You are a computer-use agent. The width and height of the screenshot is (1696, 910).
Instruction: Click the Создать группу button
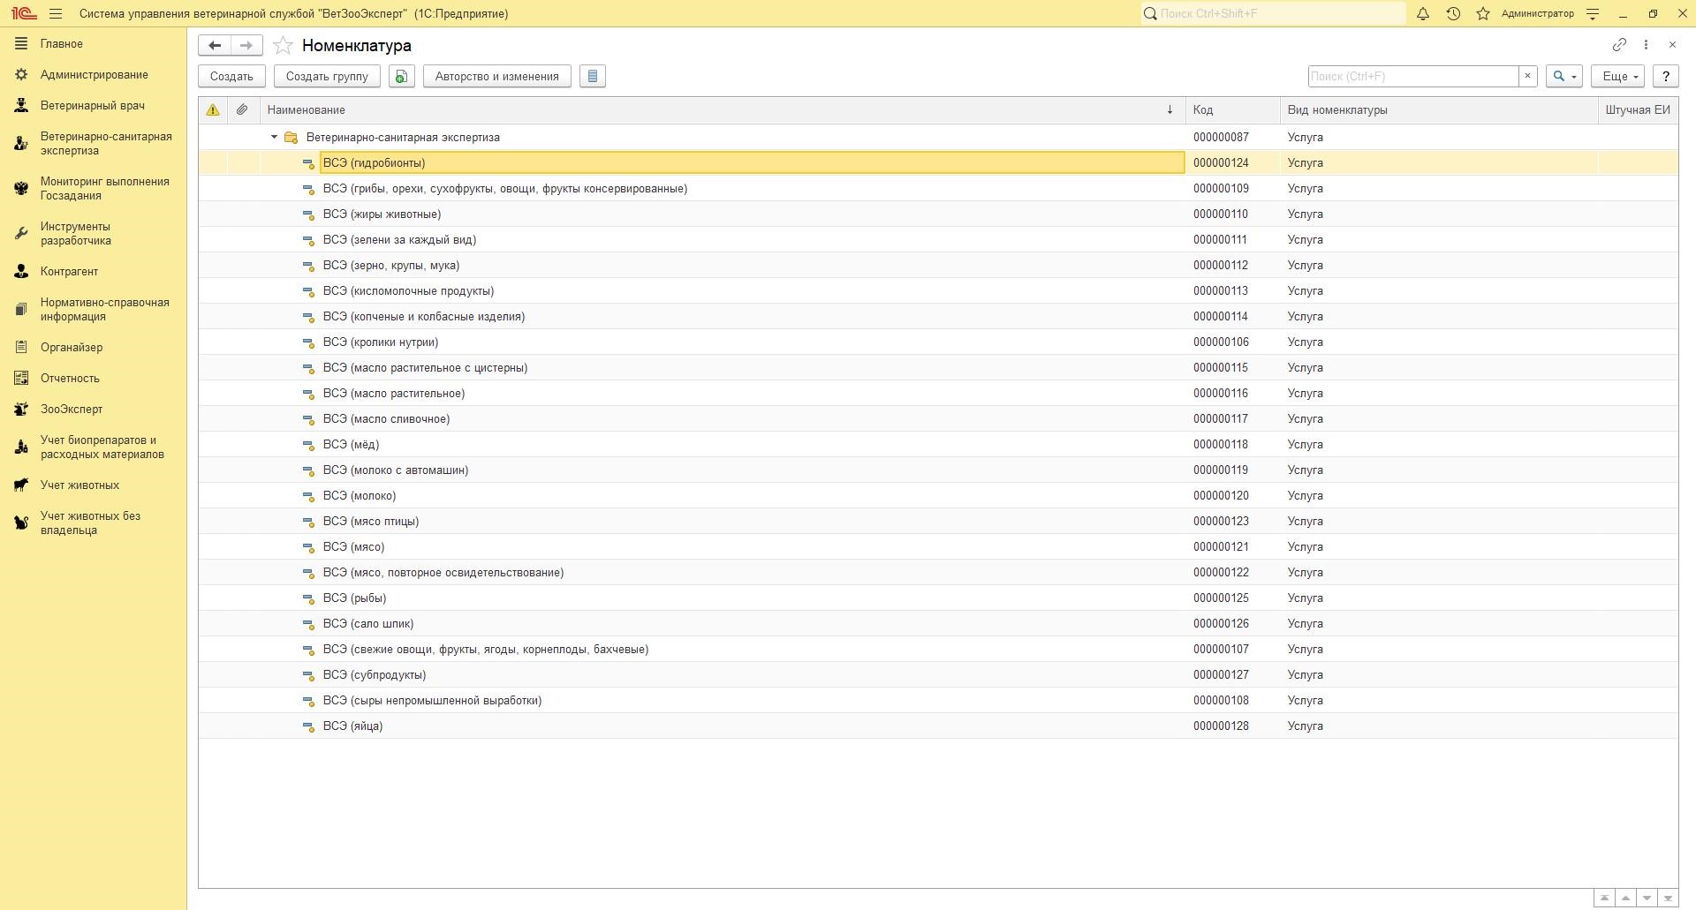(327, 77)
